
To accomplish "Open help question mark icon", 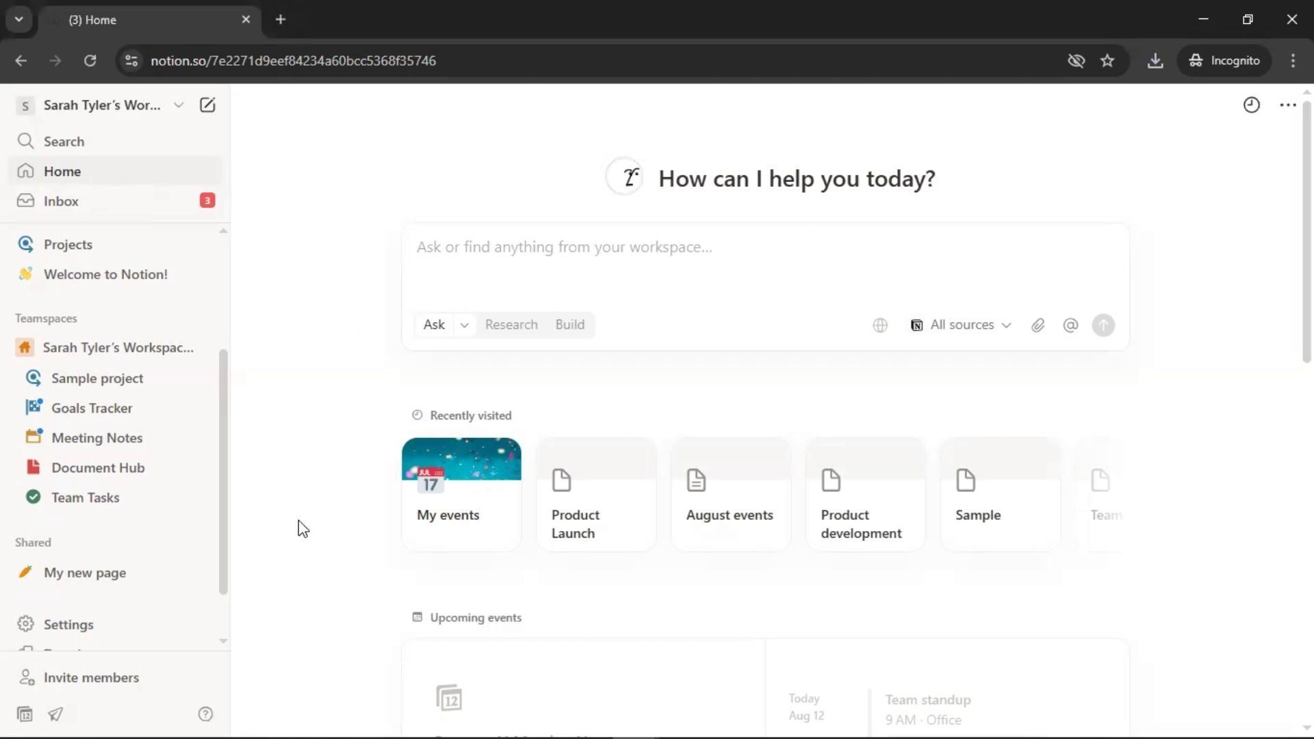I will pos(205,714).
